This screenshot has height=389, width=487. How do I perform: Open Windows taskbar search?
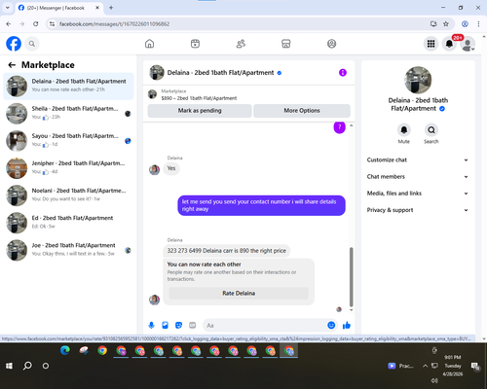click(x=27, y=366)
